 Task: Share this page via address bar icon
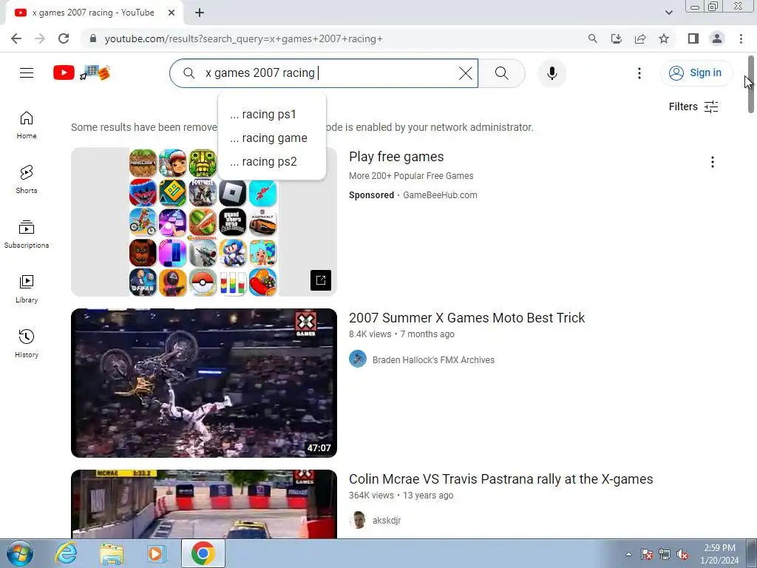coord(640,38)
